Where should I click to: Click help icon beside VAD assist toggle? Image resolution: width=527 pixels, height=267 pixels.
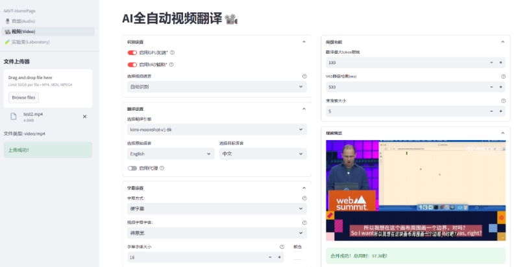[171, 65]
